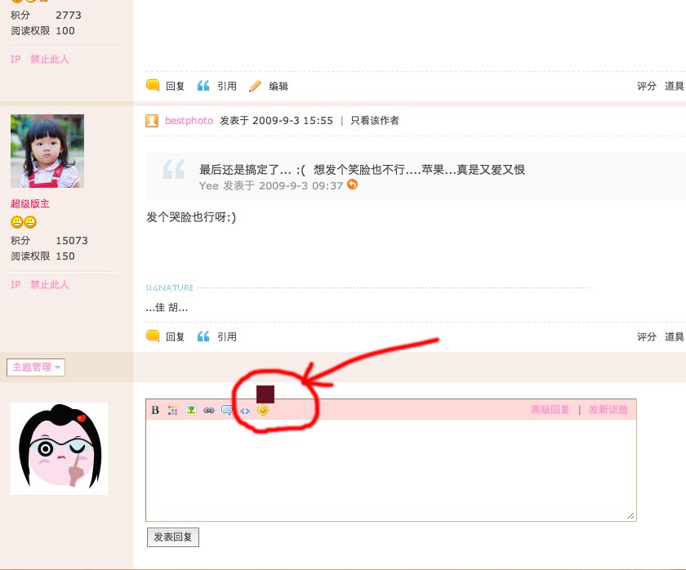Screen dimensions: 686x570
Task: Open bestphoto's user profile link
Action: click(x=189, y=121)
